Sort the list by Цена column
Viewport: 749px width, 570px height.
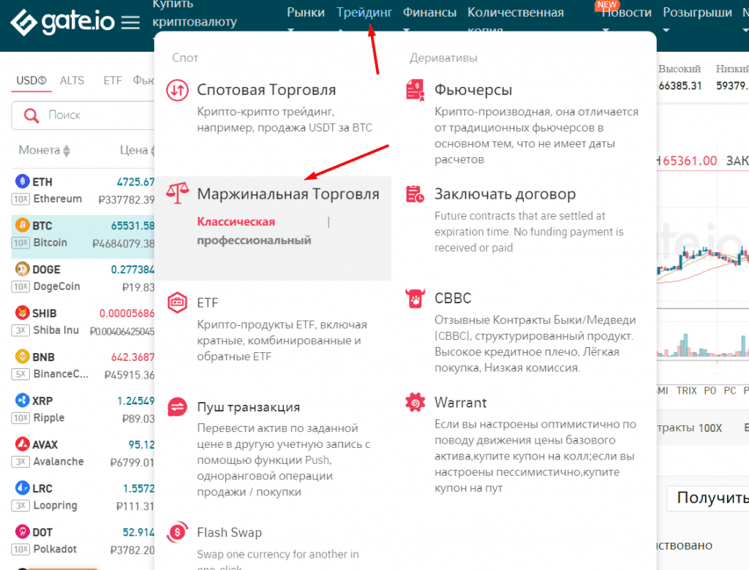[137, 151]
